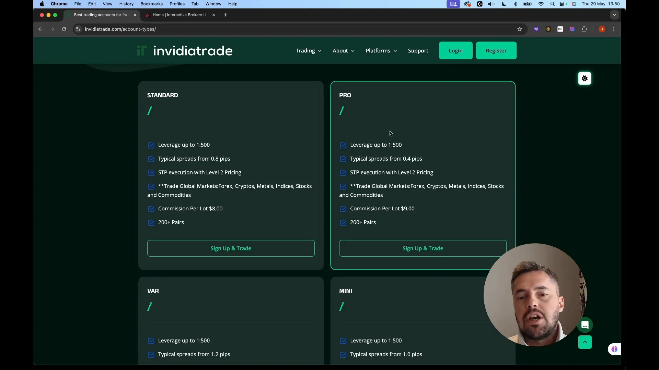The image size is (659, 370).
Task: Click the webcam video bubble
Action: [x=535, y=295]
